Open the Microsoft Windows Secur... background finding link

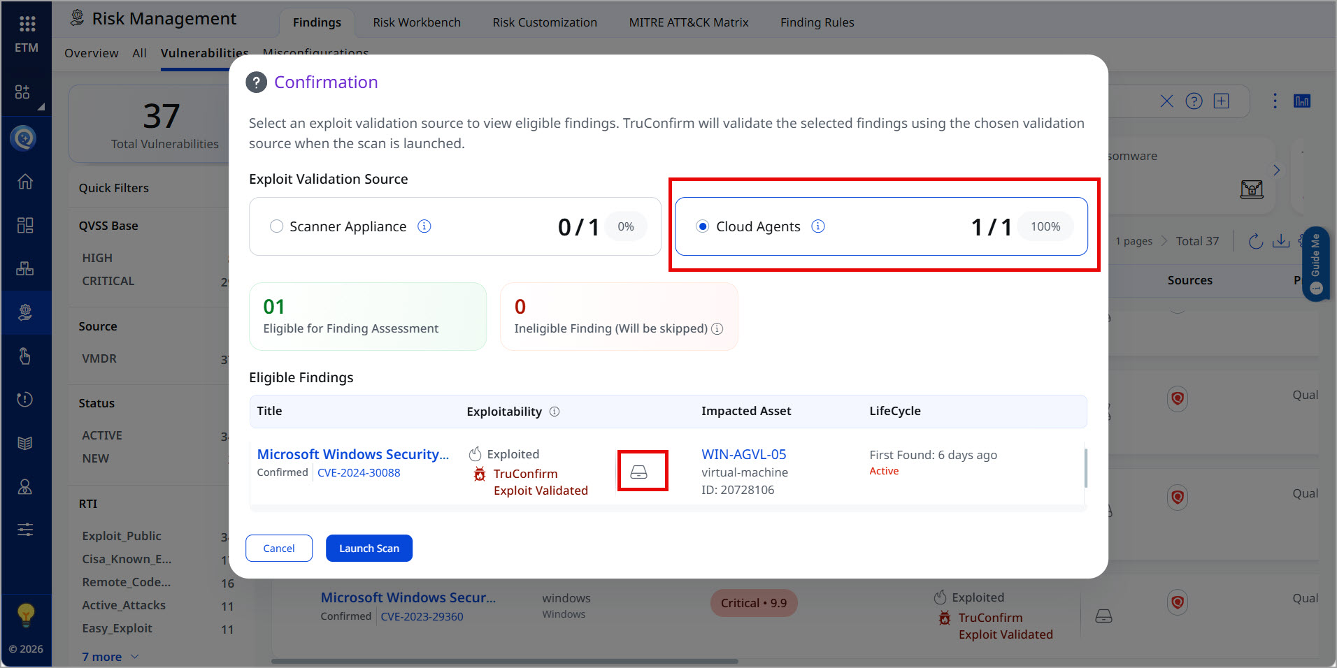point(408,597)
